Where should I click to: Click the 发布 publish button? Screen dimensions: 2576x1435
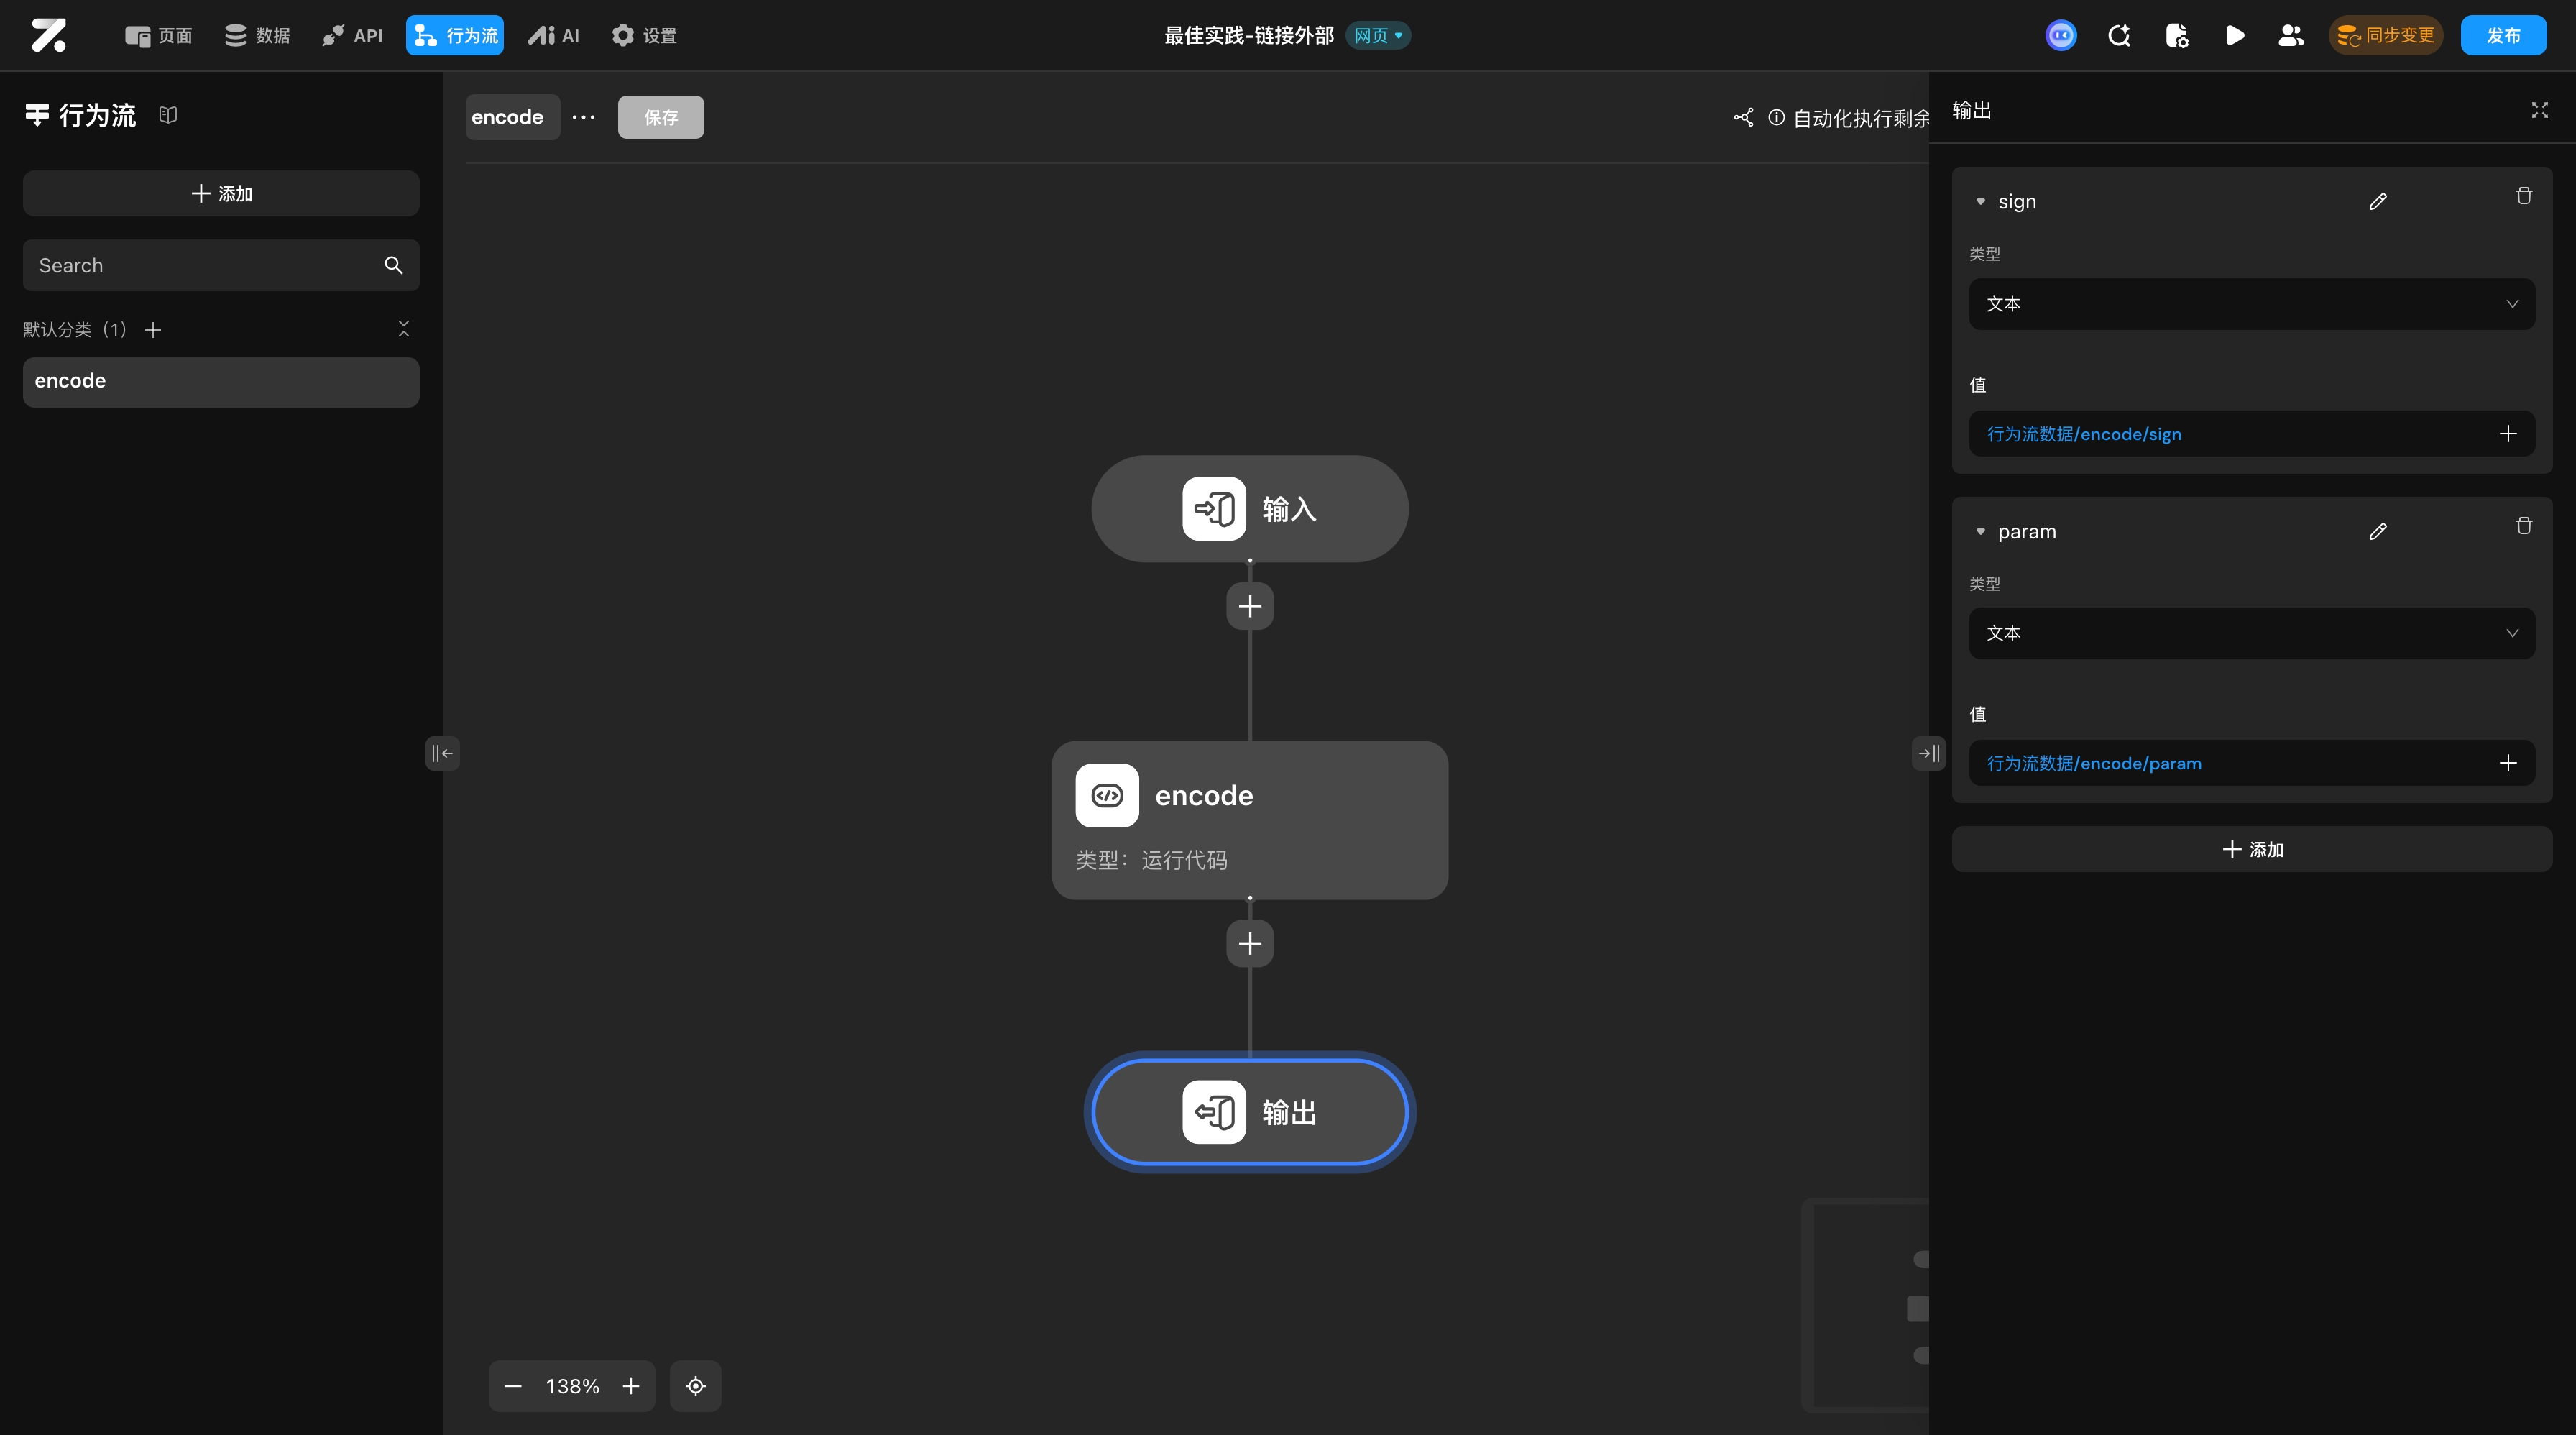tap(2502, 36)
